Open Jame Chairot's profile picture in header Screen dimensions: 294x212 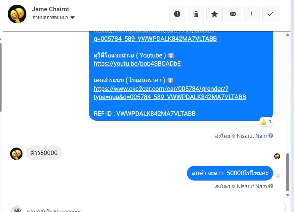(17, 14)
